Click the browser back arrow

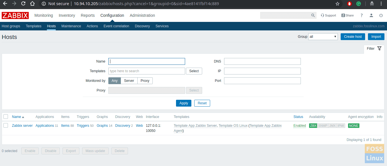coord(5,4)
